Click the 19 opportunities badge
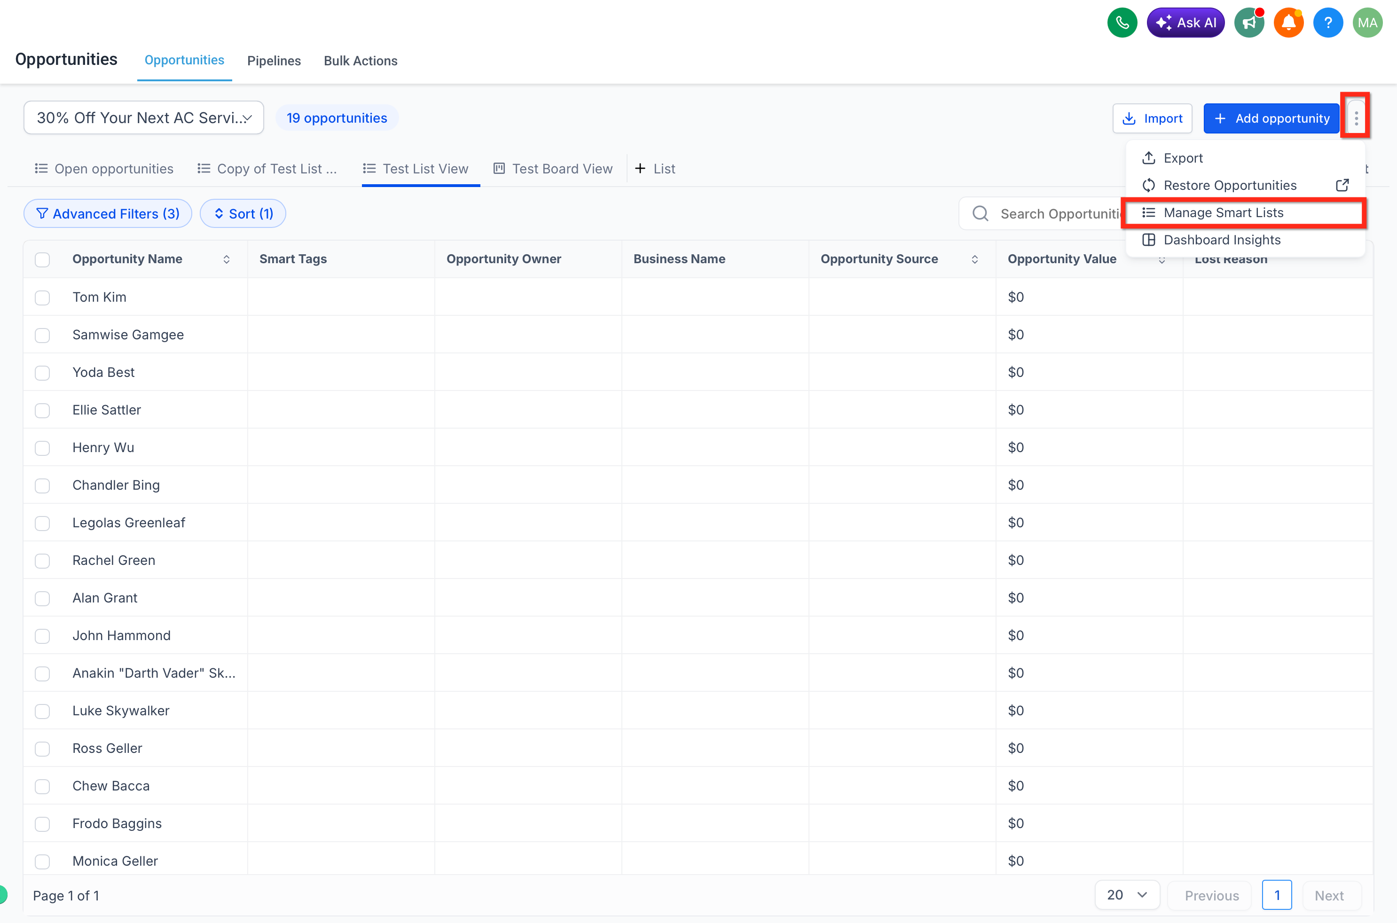Viewport: 1397px width, 923px height. click(337, 118)
